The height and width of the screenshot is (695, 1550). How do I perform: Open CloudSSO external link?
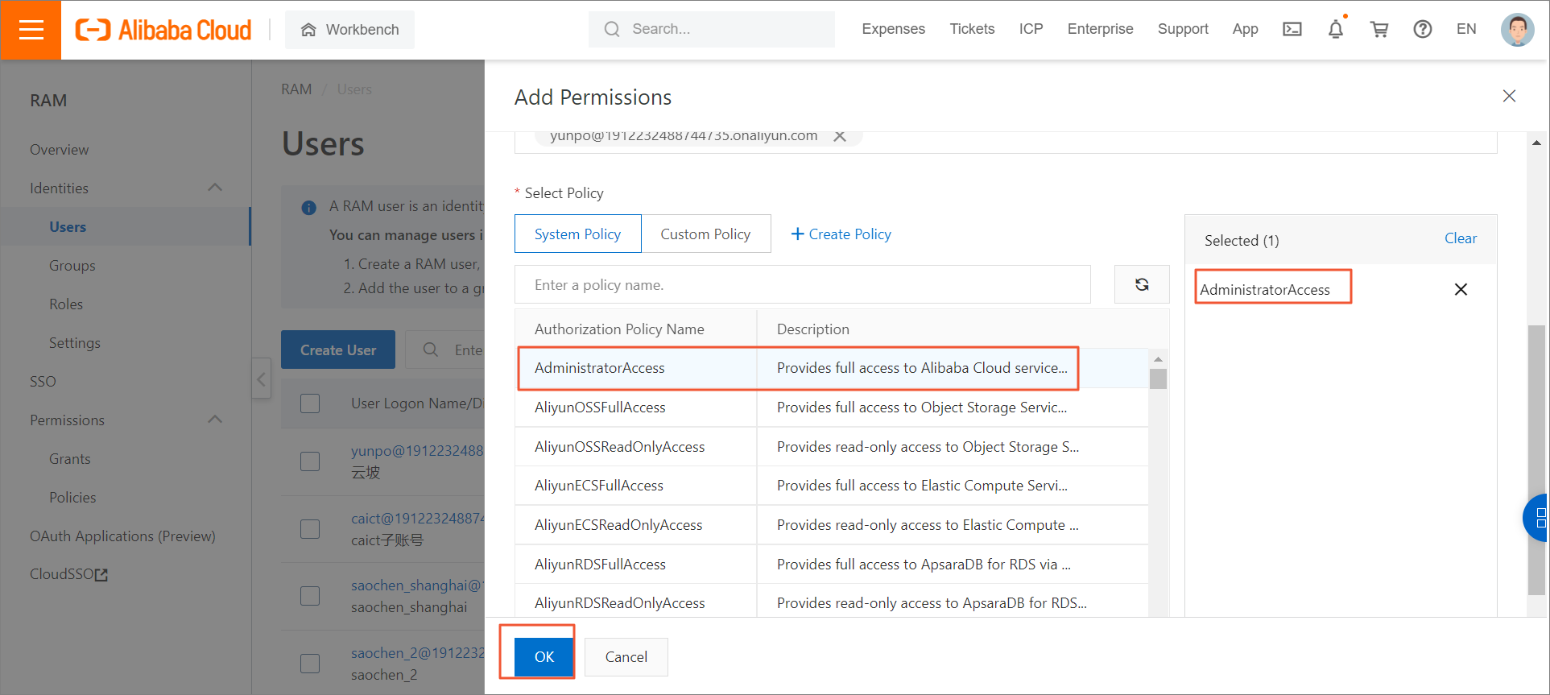[68, 574]
